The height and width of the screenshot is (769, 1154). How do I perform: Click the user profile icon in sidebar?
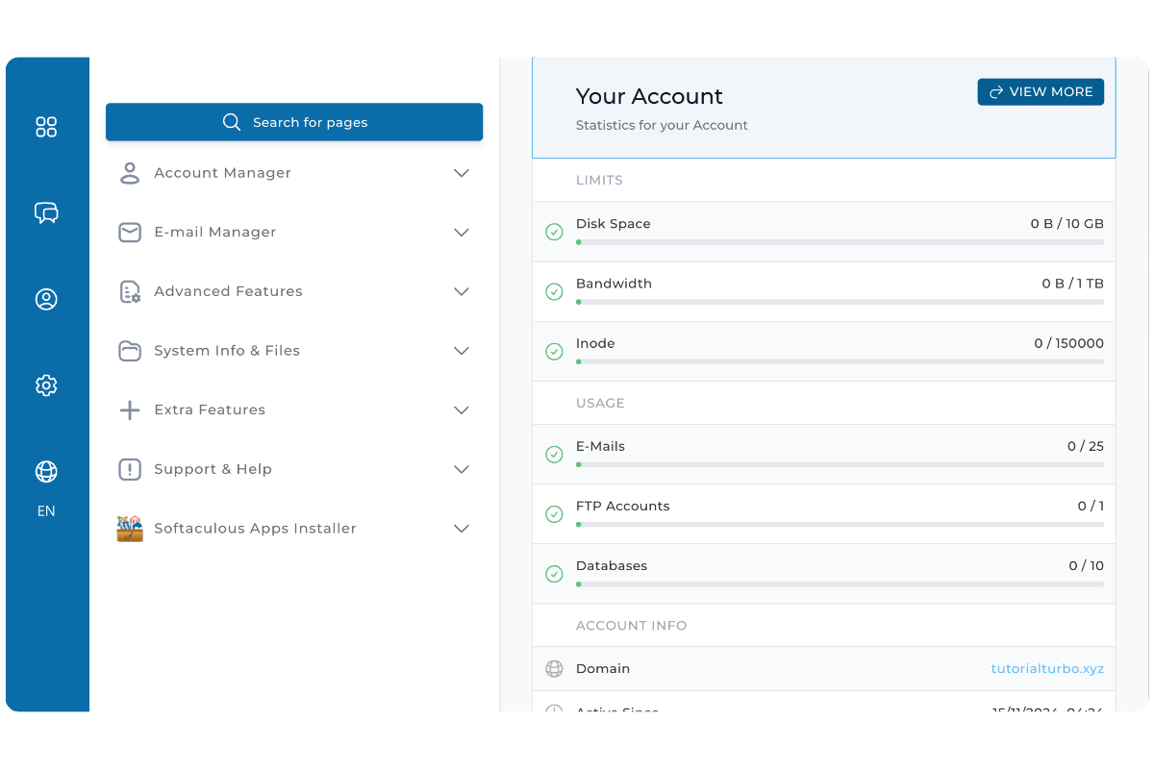(46, 299)
